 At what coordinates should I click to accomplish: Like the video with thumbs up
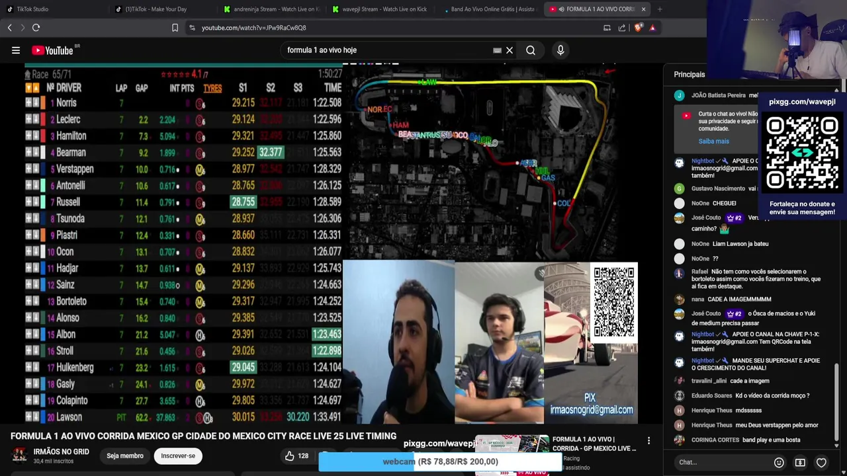tap(290, 456)
